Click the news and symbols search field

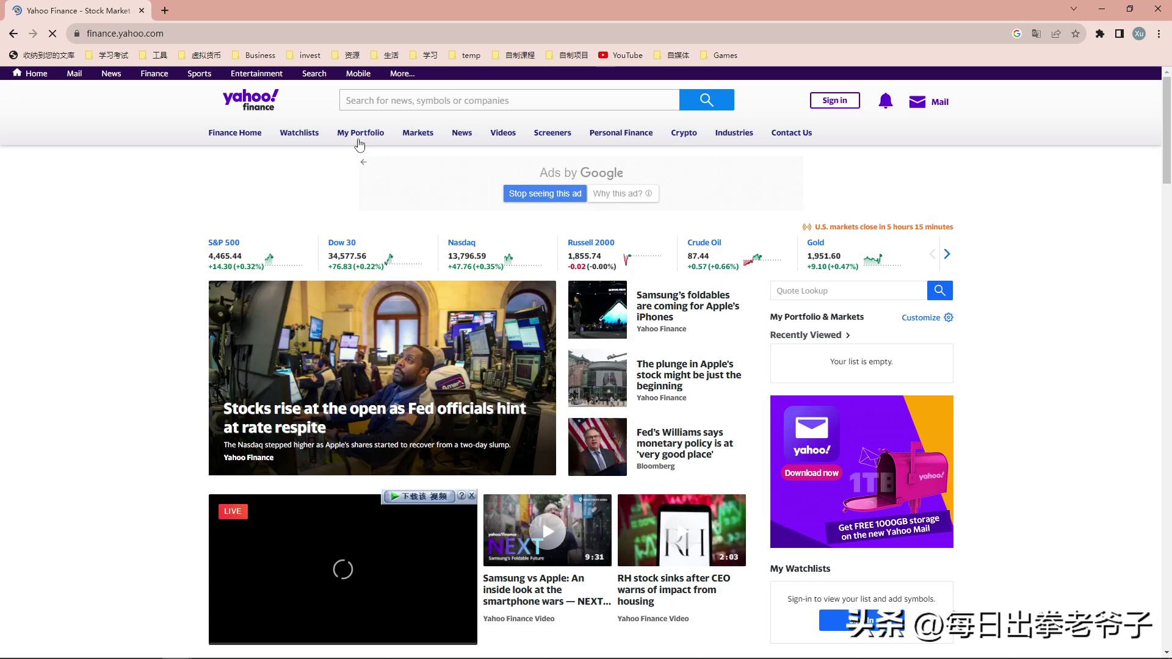[509, 100]
